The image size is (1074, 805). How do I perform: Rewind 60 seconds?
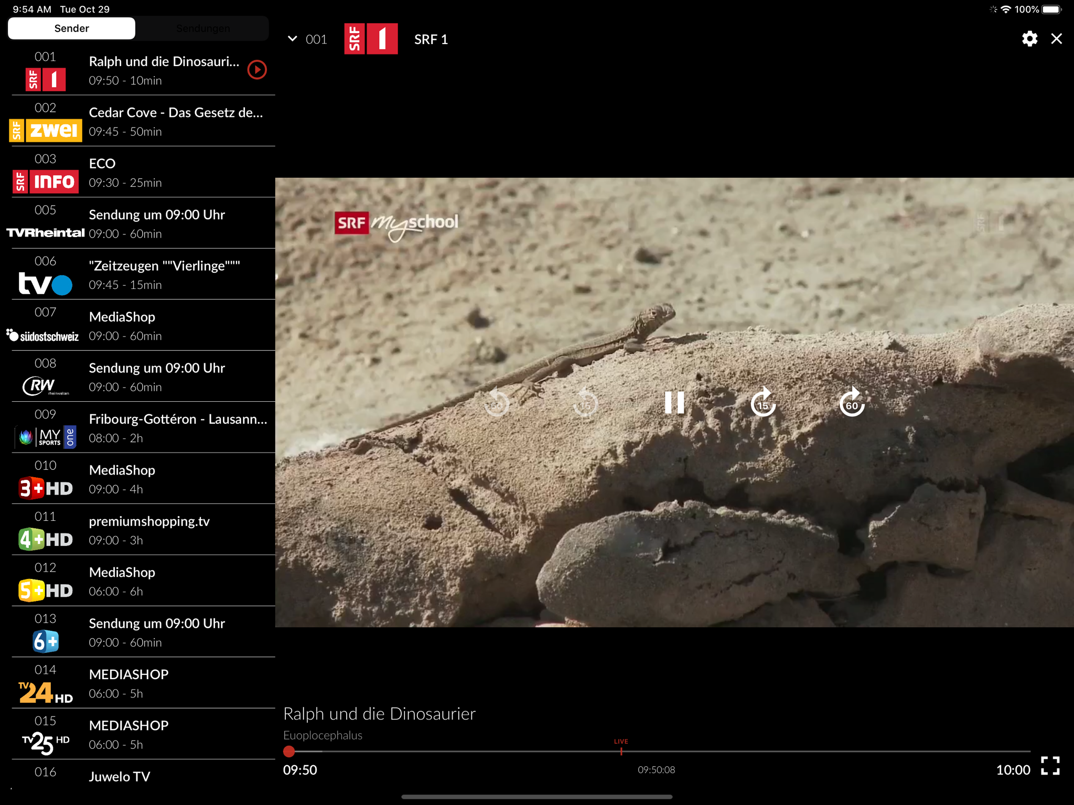coord(497,403)
